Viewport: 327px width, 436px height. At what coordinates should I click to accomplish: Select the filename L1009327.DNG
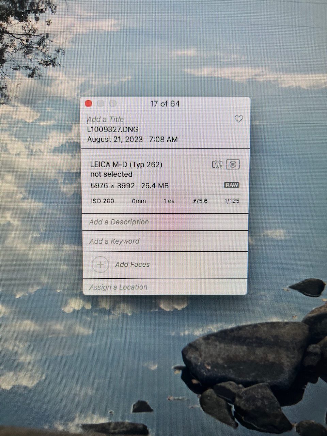(113, 129)
